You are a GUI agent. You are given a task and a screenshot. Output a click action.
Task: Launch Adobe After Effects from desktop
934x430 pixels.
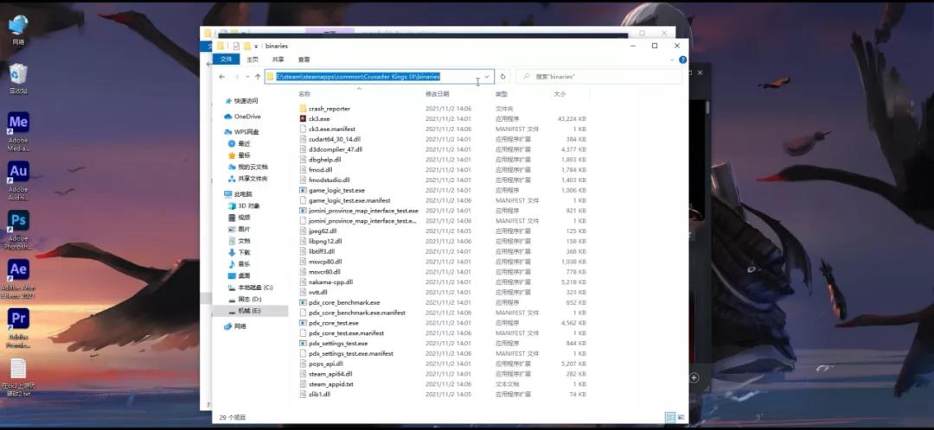tap(18, 278)
